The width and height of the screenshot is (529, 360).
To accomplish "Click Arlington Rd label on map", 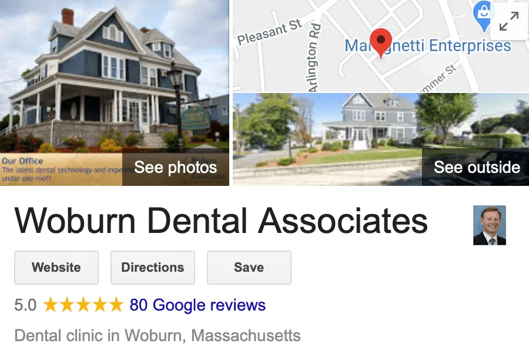I will [x=314, y=58].
